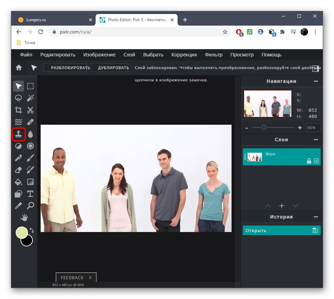Viewport: 334px width, 299px height.
Task: Zoom in with navigator plus button
Action: (300, 128)
